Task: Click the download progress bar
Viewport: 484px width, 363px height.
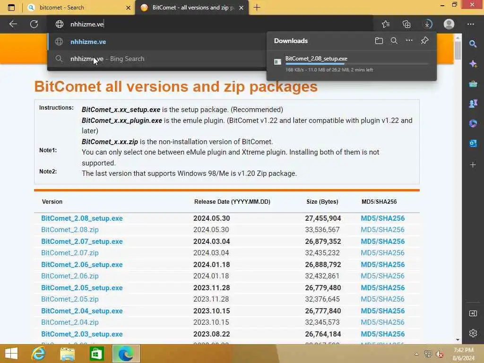Action: click(x=357, y=64)
